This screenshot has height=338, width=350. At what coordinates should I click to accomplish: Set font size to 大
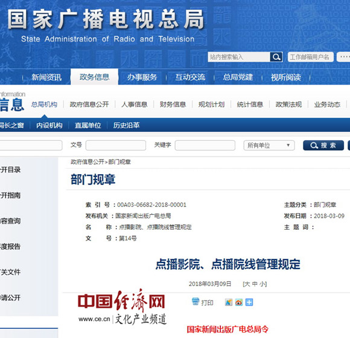(x=247, y=284)
